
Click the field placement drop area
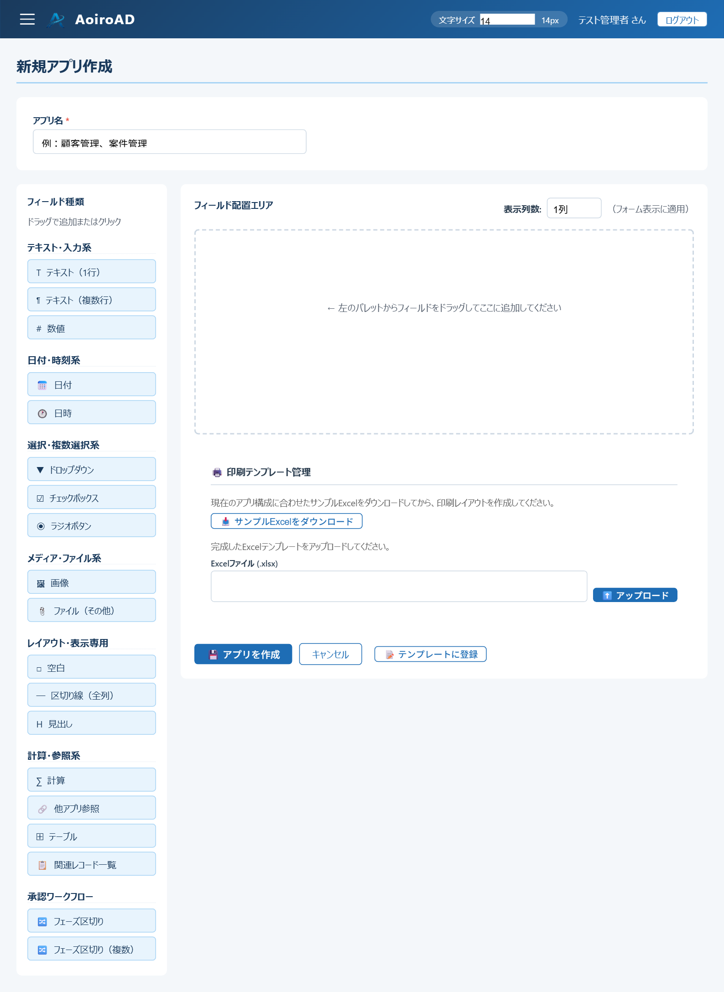coord(444,332)
